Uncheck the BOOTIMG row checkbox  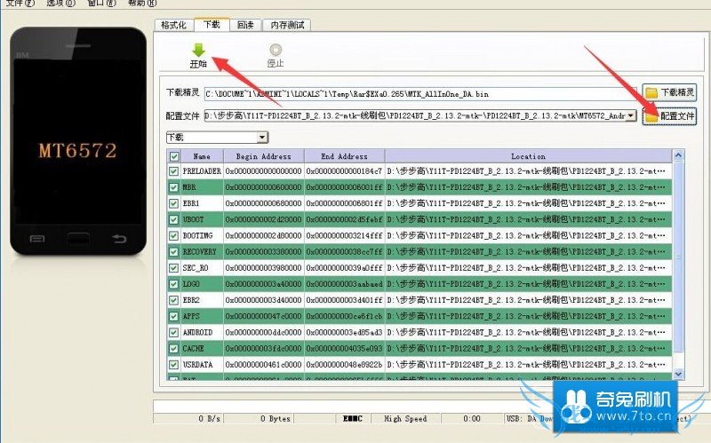click(x=173, y=235)
